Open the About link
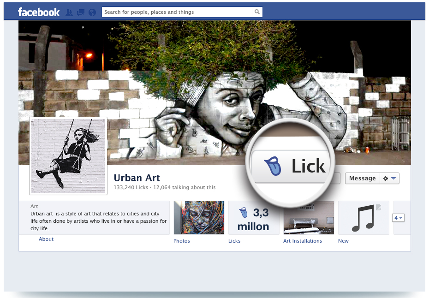The height and width of the screenshot is (298, 429). point(46,239)
